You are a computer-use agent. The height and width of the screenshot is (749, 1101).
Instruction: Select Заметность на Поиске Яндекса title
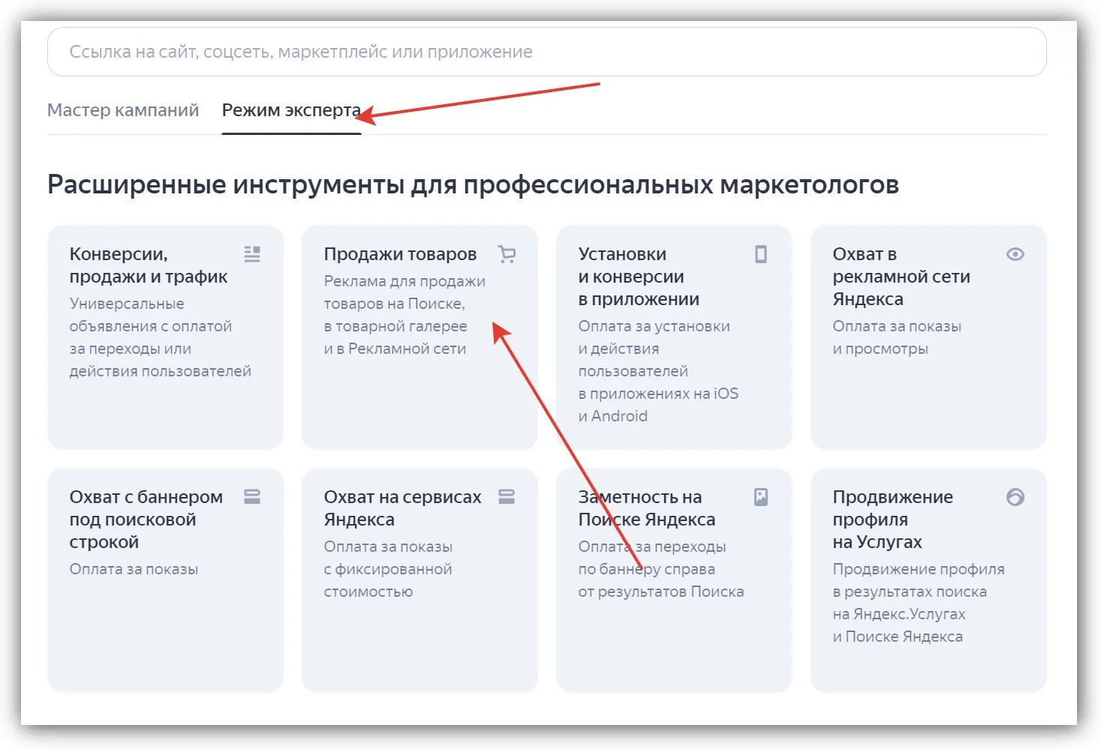647,508
